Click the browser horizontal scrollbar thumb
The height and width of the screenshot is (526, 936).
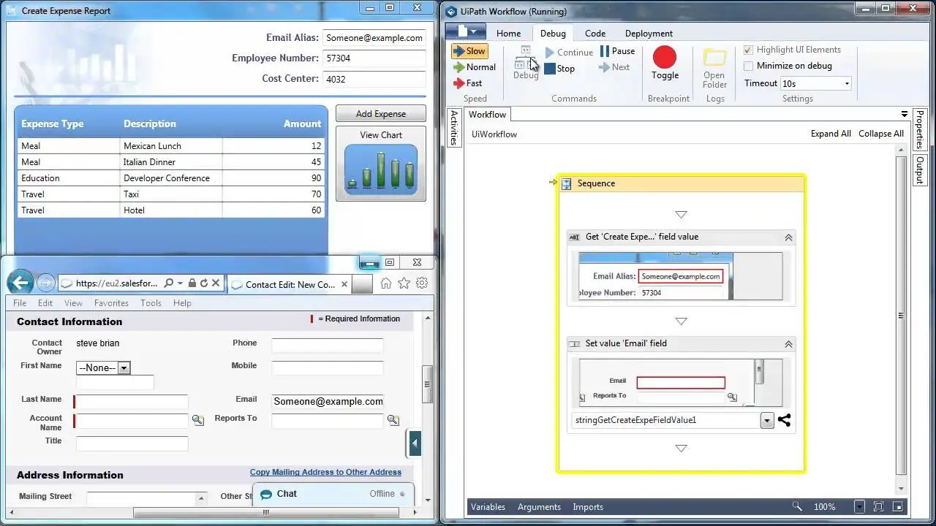coord(266,512)
